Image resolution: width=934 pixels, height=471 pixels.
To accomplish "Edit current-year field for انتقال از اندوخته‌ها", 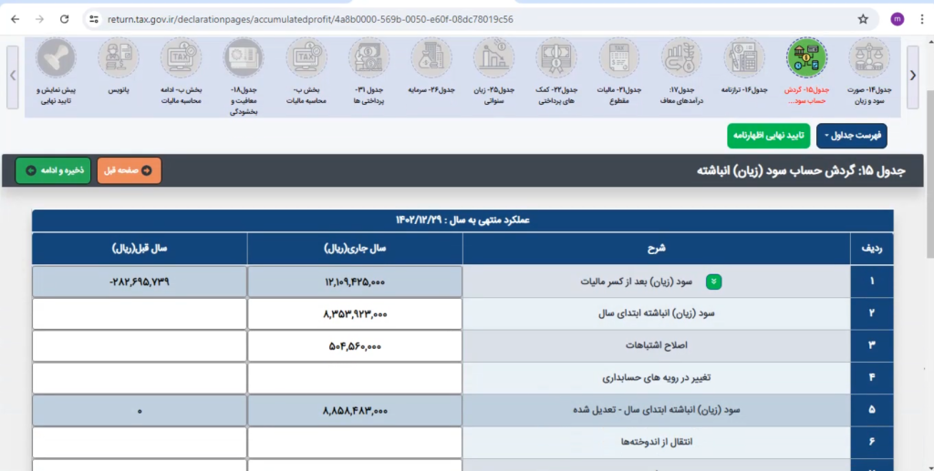I will coord(355,443).
